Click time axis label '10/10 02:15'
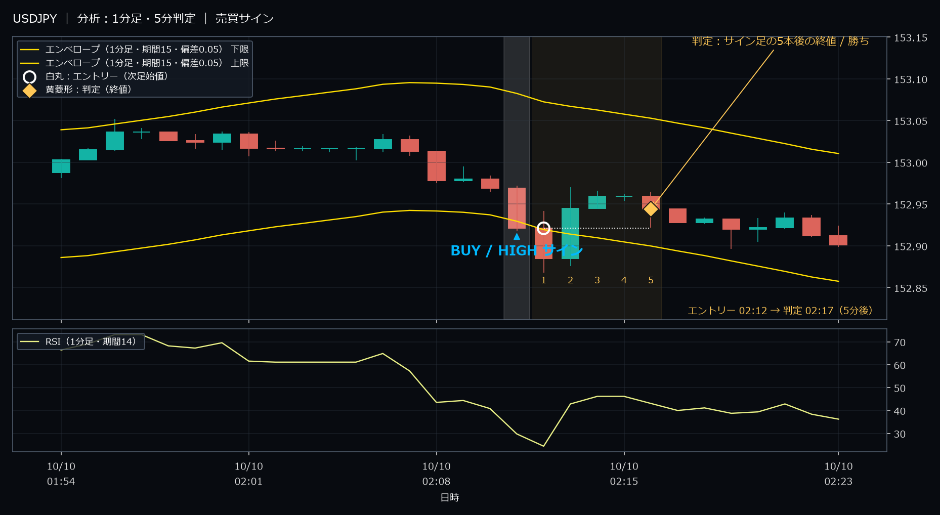Viewport: 940px width, 515px height. pos(624,474)
